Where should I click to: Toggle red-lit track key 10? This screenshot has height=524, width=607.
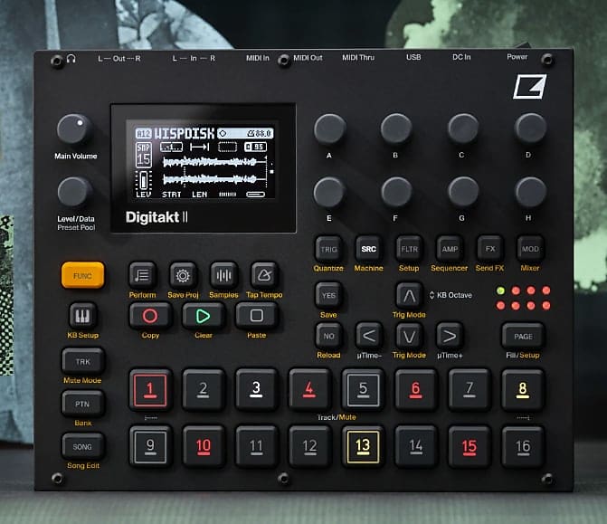[204, 447]
